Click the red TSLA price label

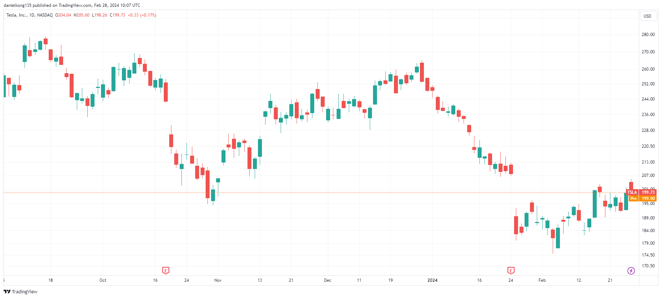(x=641, y=192)
